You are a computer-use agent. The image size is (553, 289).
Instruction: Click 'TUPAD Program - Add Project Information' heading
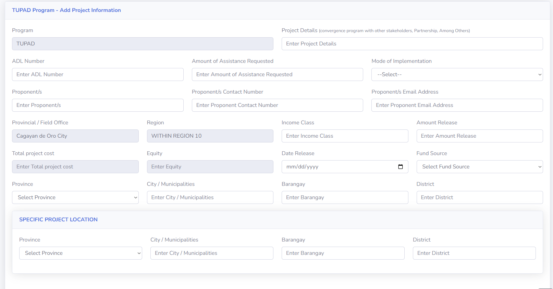(66, 10)
